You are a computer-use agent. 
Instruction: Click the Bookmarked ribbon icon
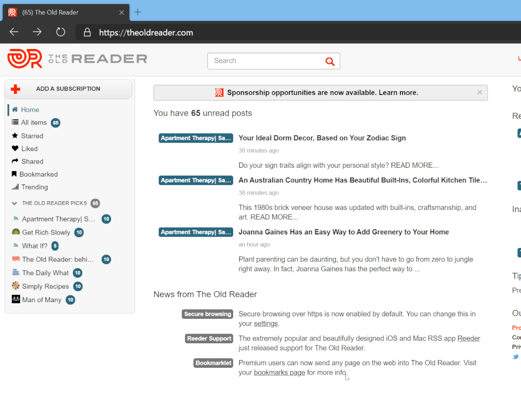(14, 174)
